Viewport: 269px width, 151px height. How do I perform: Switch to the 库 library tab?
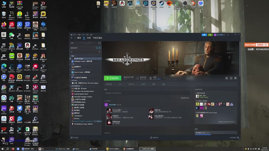click(x=84, y=38)
